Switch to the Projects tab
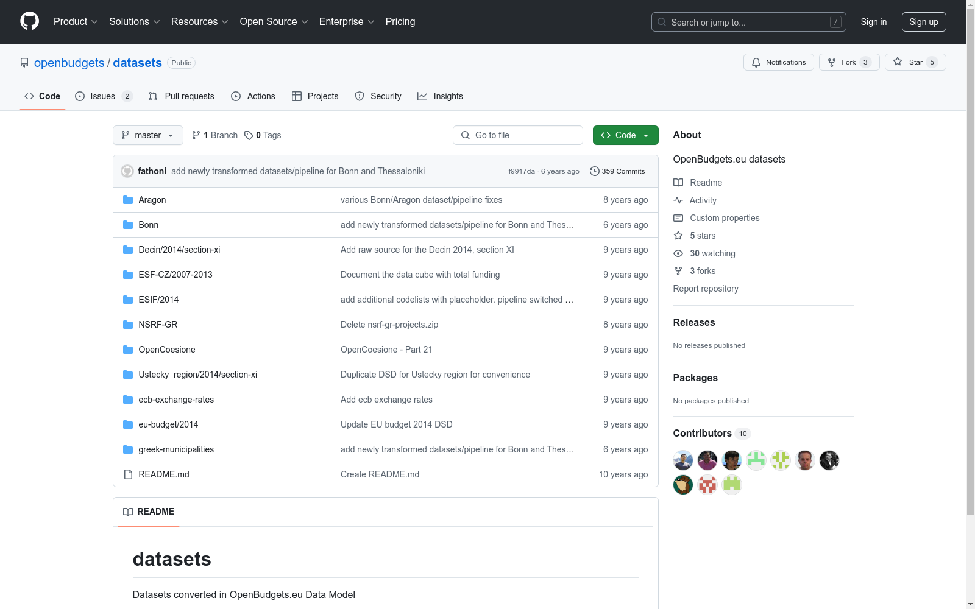This screenshot has height=609, width=975. pos(315,96)
